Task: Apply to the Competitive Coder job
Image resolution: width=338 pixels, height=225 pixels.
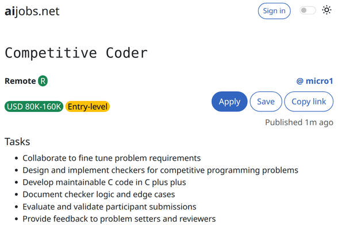Action: pos(229,102)
